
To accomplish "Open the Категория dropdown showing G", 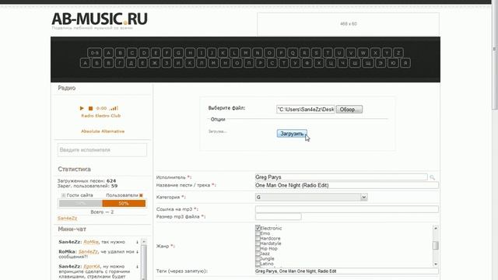I will click(311, 197).
